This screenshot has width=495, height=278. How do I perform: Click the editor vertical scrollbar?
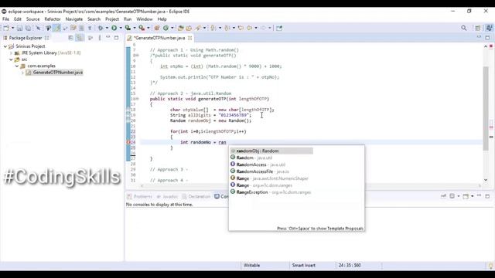[x=486, y=109]
